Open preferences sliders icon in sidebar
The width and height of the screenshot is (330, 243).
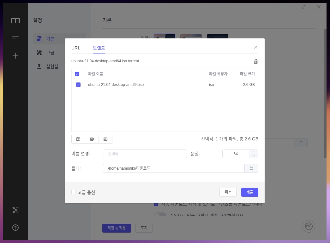tap(15, 210)
